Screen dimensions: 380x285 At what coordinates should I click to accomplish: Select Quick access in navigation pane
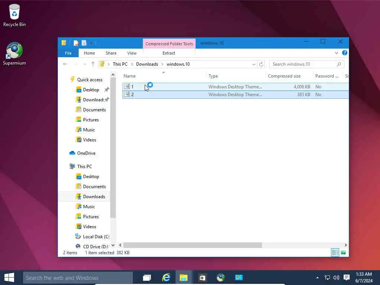tap(89, 80)
